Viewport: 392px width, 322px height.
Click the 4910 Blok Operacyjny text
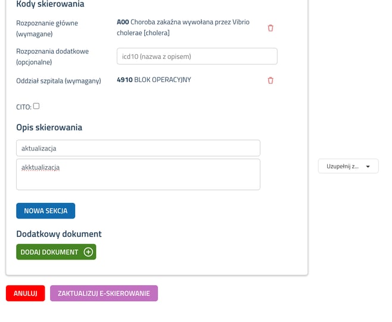pos(154,80)
